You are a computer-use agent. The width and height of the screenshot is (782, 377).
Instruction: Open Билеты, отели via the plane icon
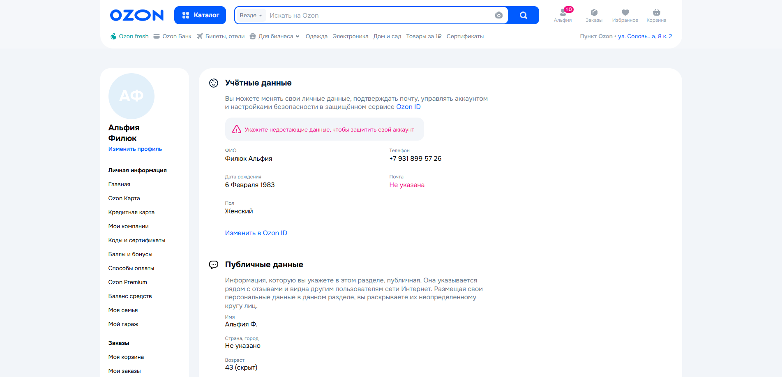(x=221, y=36)
